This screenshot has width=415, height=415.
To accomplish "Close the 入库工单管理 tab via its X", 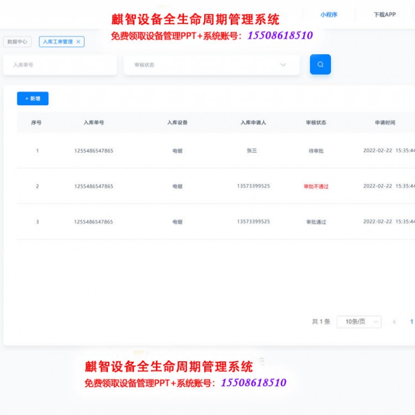I will click(78, 42).
